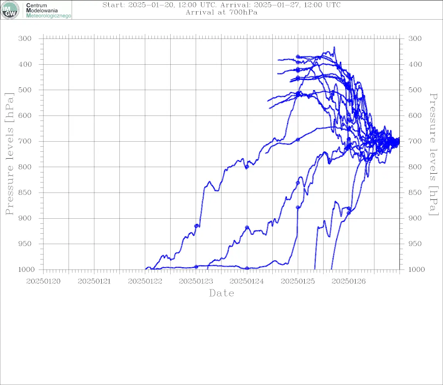This screenshot has height=385, width=443.
Task: Click trajectory marker near 918 hPa on 20250124
Action: point(247,228)
